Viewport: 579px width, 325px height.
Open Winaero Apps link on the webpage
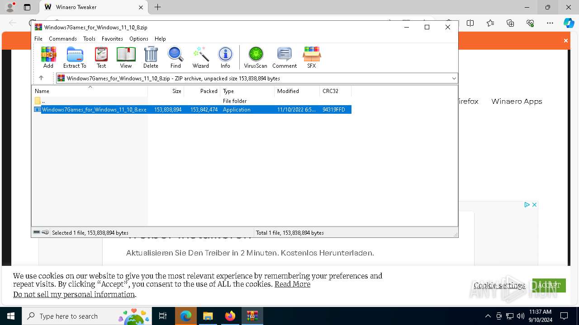[517, 101]
